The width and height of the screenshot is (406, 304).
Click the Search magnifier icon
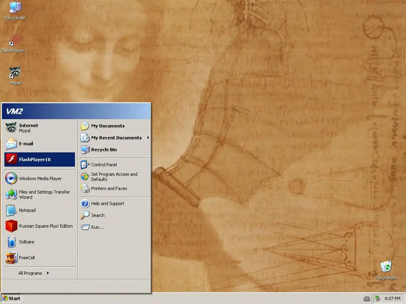(85, 215)
